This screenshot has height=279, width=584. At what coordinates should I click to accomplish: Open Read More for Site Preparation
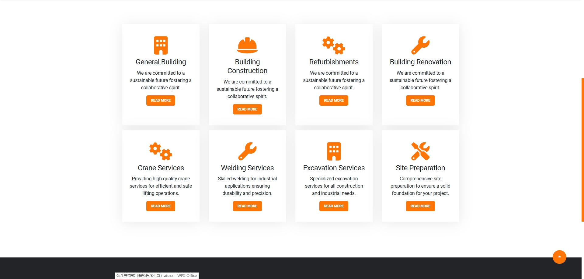point(420,206)
